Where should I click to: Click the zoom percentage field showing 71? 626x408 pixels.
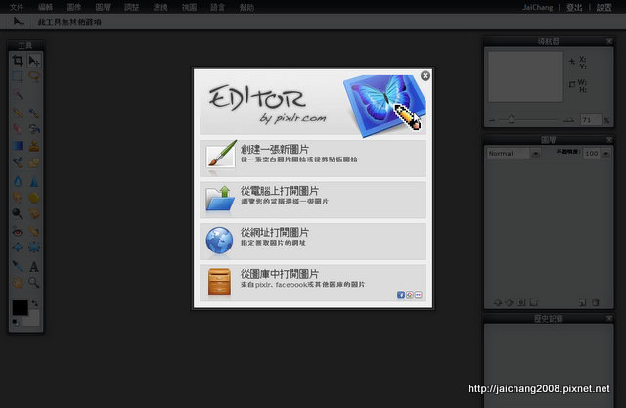pyautogui.click(x=591, y=119)
